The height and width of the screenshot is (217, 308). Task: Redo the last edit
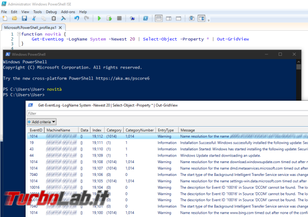pyautogui.click(x=86, y=18)
